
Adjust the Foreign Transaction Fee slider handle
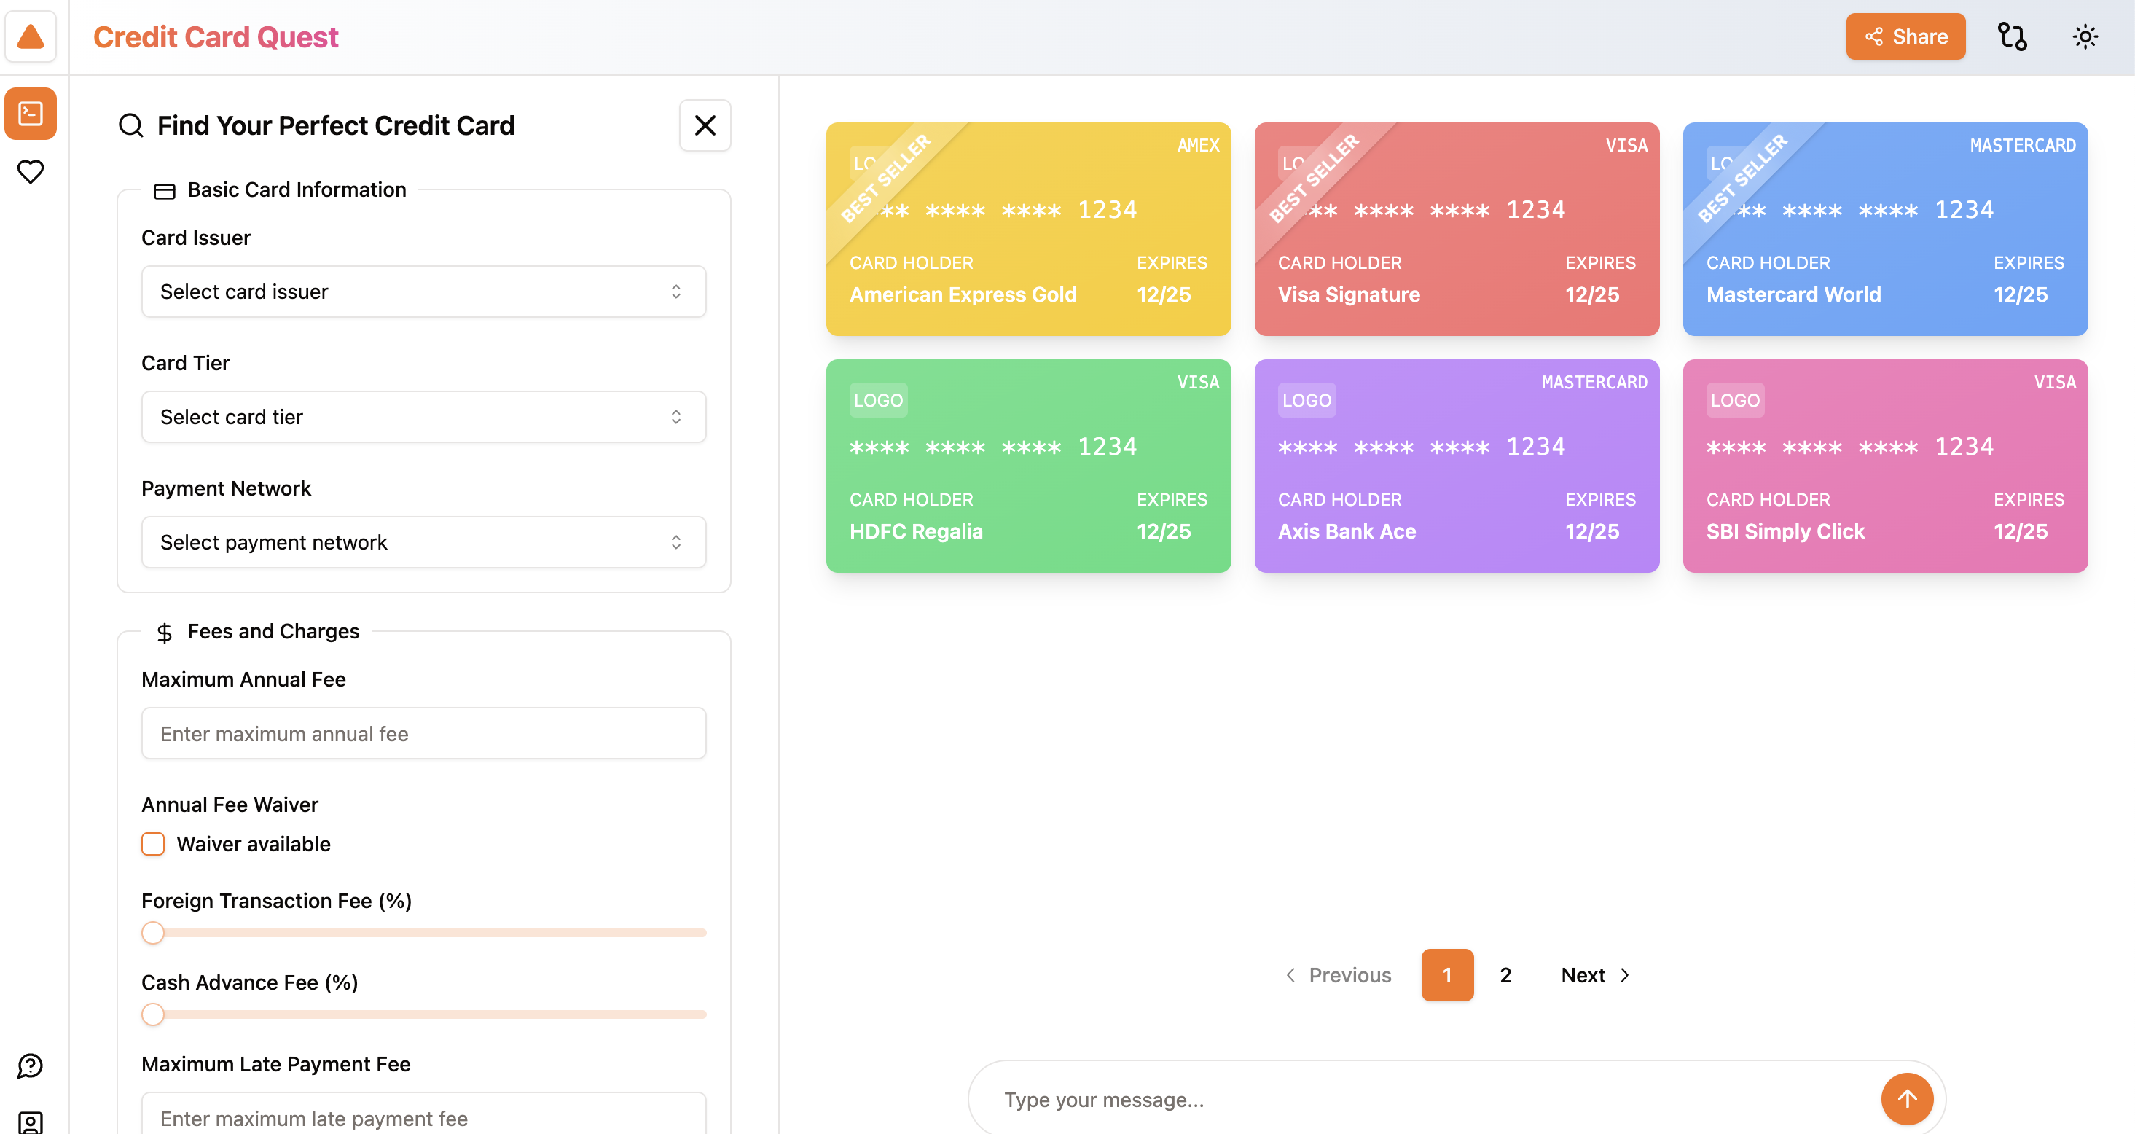(x=153, y=933)
